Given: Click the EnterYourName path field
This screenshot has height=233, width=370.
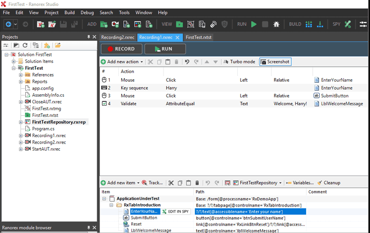Looking at the screenshot, I should tap(250, 212).
